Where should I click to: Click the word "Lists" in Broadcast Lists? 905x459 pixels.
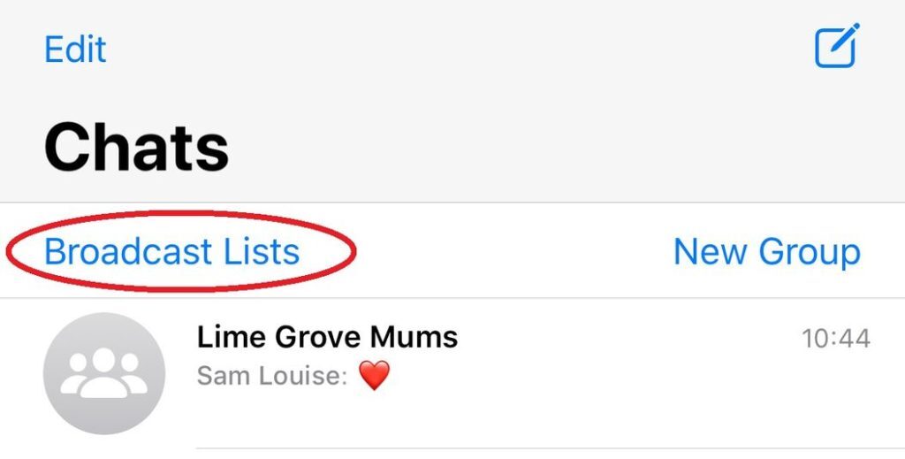coord(263,252)
